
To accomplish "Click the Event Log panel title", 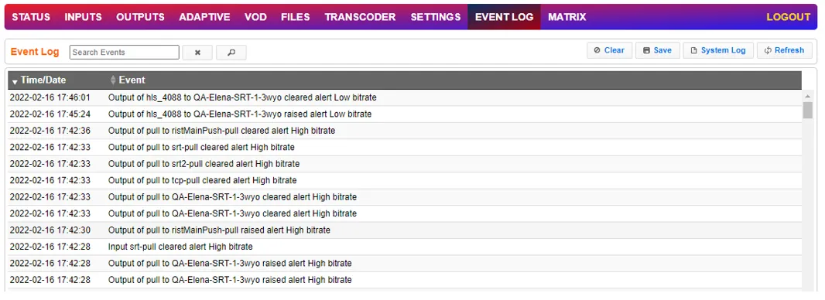I will click(35, 52).
